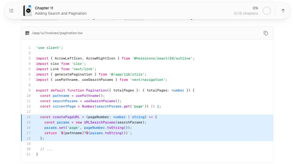Click the '@heroicons/react/24/outline' import string
The image size is (293, 164).
[162, 58]
